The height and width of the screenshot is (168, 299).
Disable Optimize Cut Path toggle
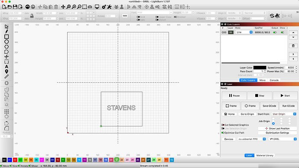click(223, 133)
